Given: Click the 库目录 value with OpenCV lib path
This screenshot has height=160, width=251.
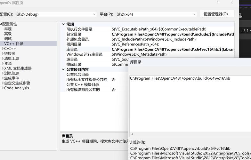Looking at the screenshot, I should tap(173, 49).
